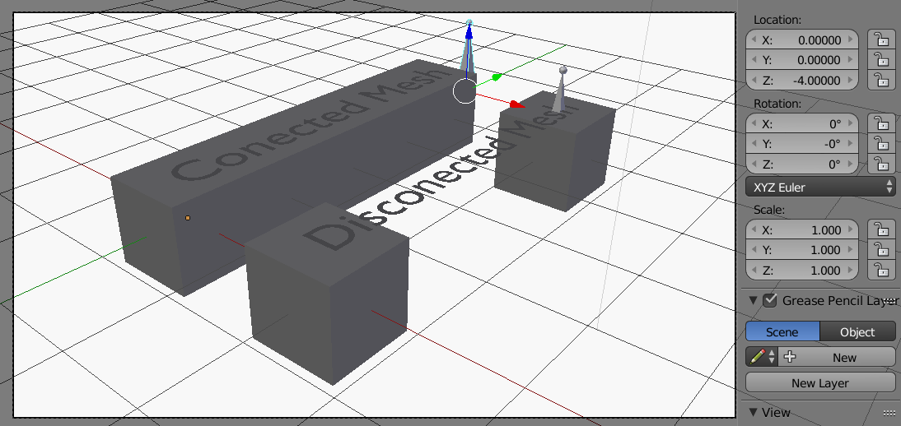Click the Location Z value -4.00000
The height and width of the screenshot is (426, 901).
click(x=816, y=81)
